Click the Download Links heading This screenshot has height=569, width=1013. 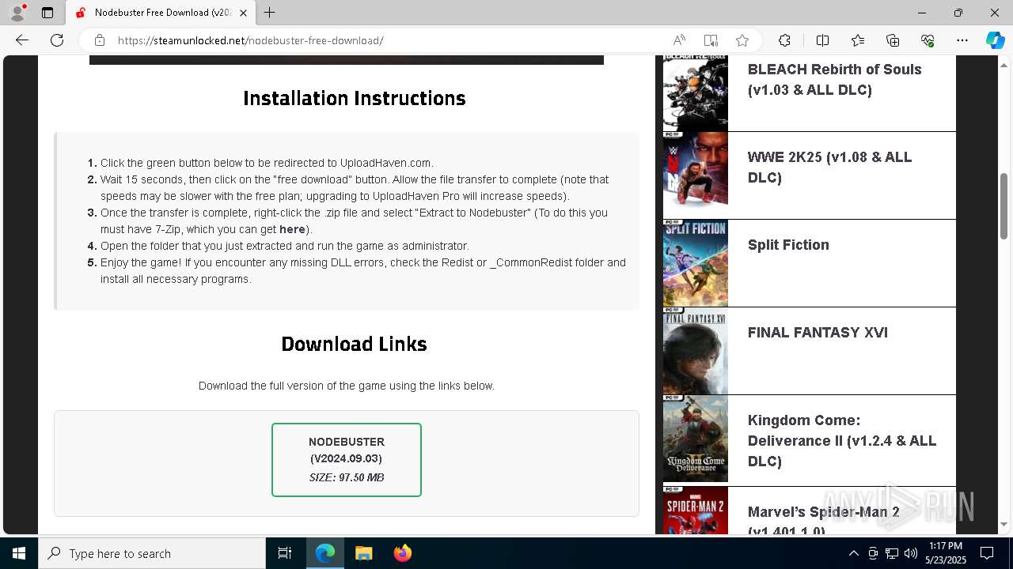[x=355, y=344]
